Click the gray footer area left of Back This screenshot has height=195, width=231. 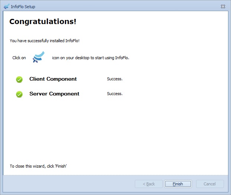pos(67,184)
